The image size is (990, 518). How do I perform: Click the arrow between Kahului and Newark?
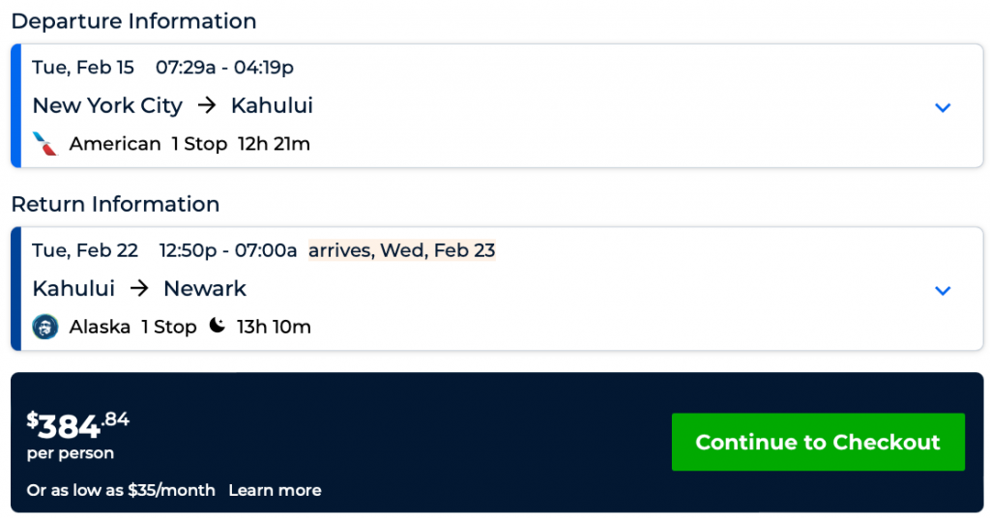click(139, 288)
